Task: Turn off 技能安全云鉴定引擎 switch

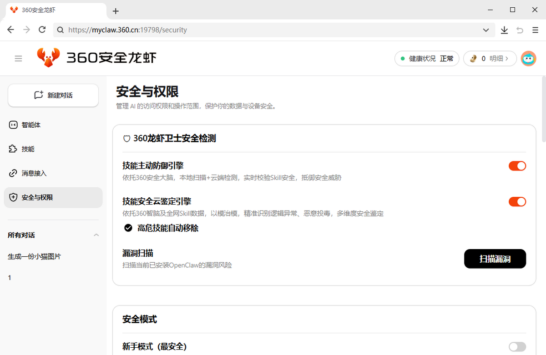Action: coord(517,201)
